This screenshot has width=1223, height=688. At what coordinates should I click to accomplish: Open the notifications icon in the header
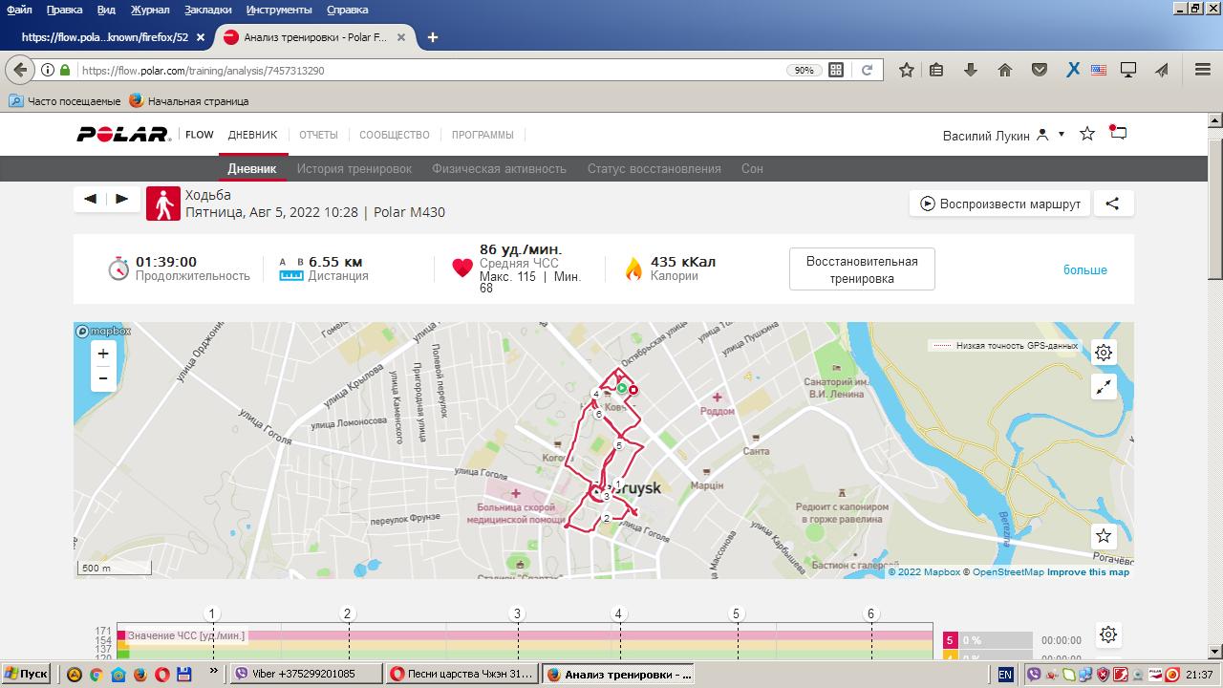(x=1118, y=134)
